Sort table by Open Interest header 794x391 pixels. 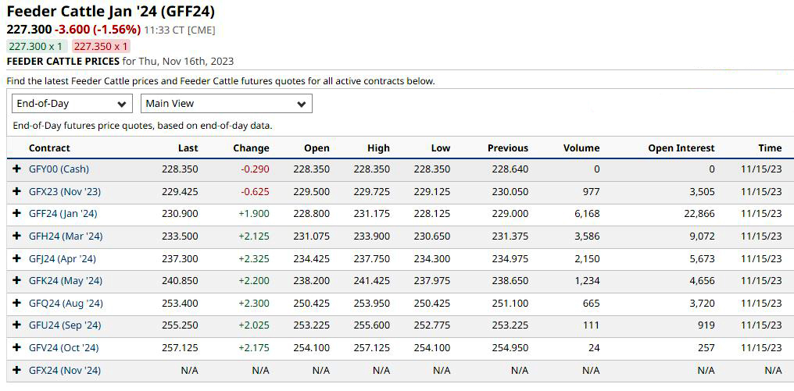(681, 148)
